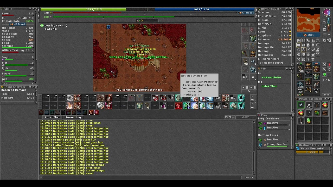Open the trophy icon panel button

[313, 59]
